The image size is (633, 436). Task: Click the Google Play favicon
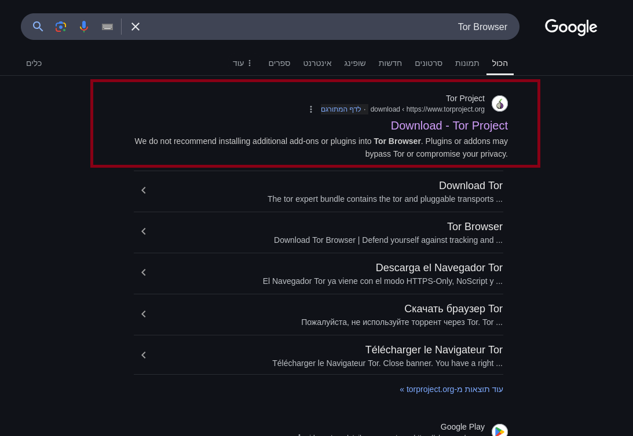tap(499, 430)
